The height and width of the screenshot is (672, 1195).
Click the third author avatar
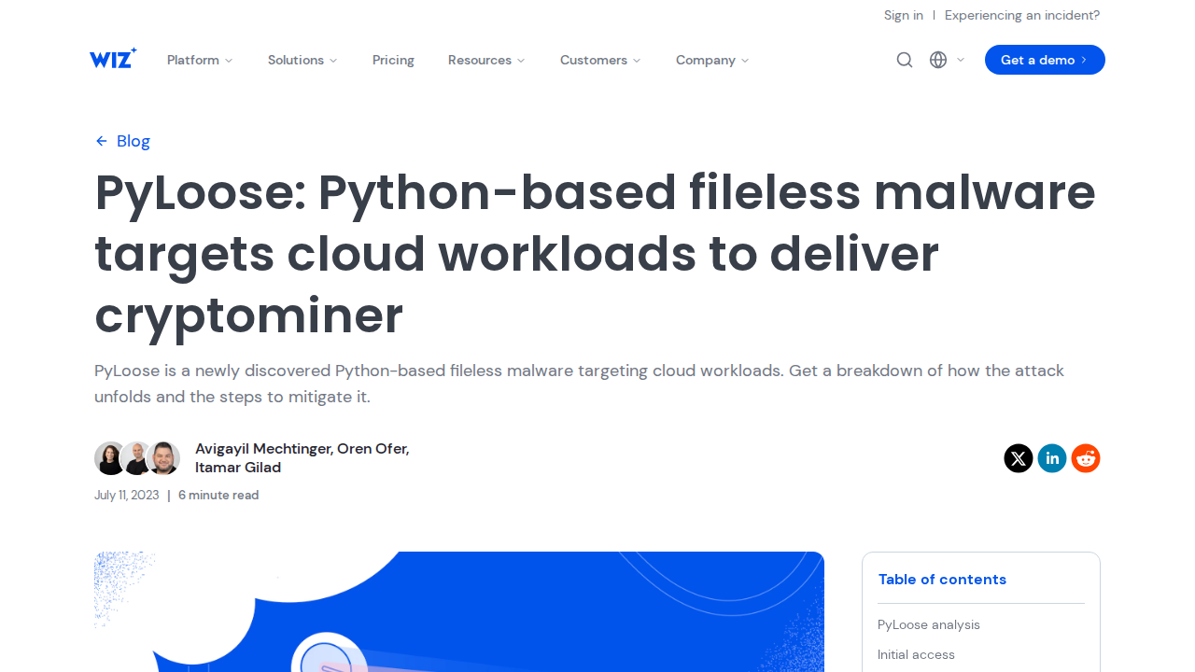pyautogui.click(x=163, y=458)
